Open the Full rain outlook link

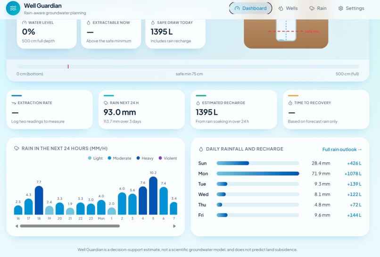pos(342,149)
